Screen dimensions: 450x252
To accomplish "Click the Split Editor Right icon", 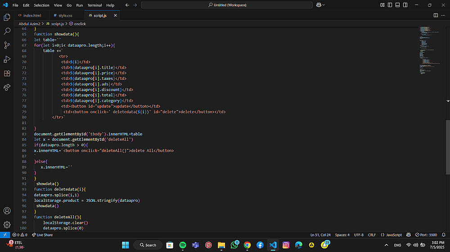I will tap(436, 15).
